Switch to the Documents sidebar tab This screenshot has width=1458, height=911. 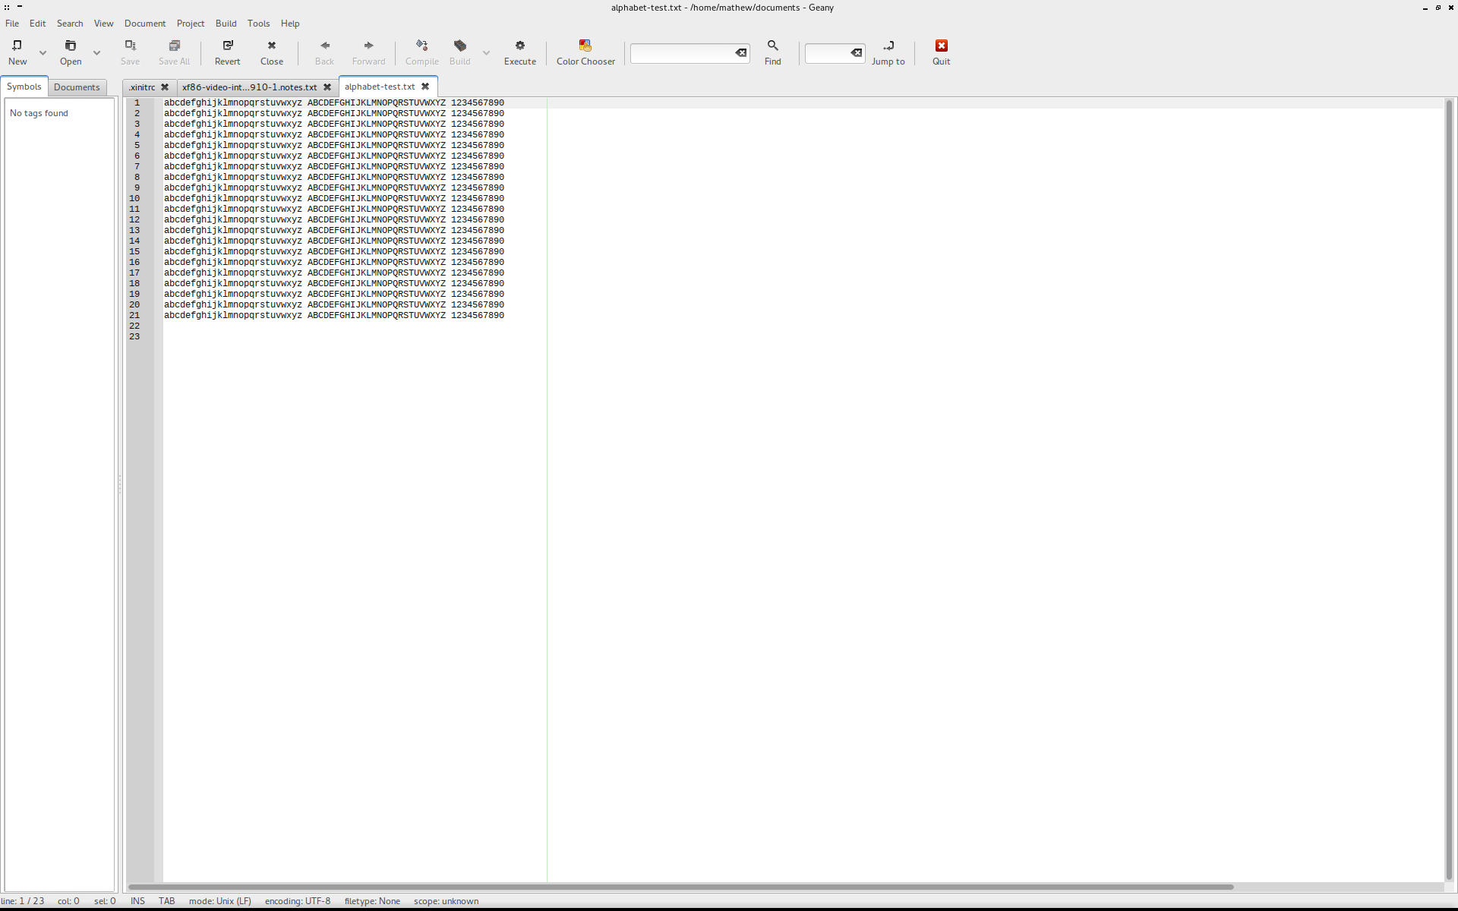[76, 87]
